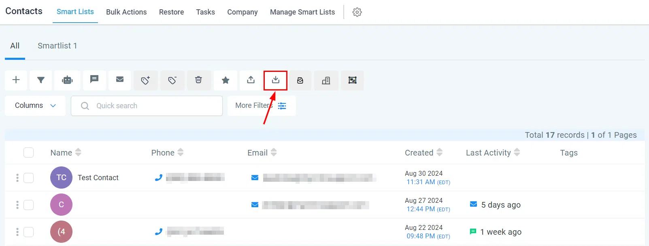The image size is (649, 246).
Task: Click the import contacts download icon
Action: [x=276, y=80]
